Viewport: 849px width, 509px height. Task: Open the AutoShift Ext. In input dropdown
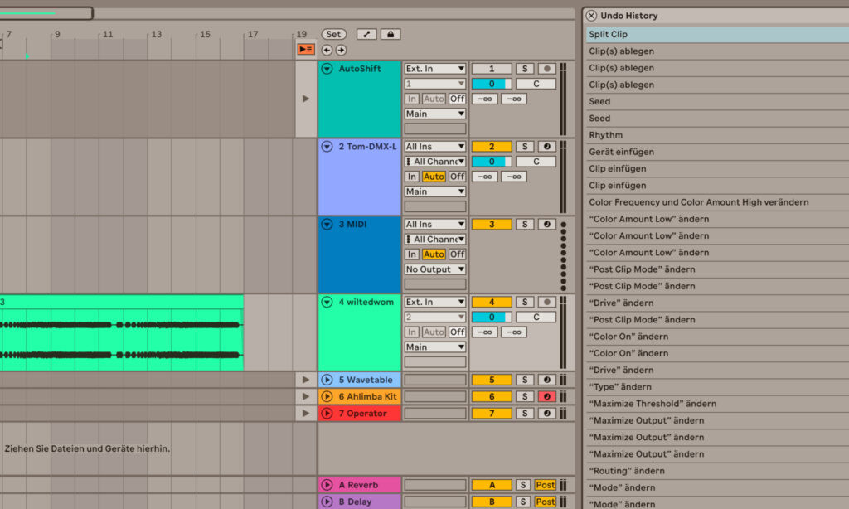[x=435, y=69]
